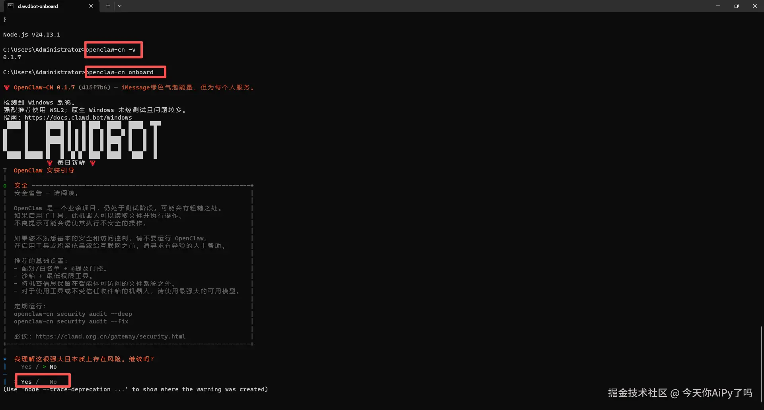The image size is (764, 410).
Task: Click the '沙箱 + 最低权限工具。' line
Action: tap(53, 276)
